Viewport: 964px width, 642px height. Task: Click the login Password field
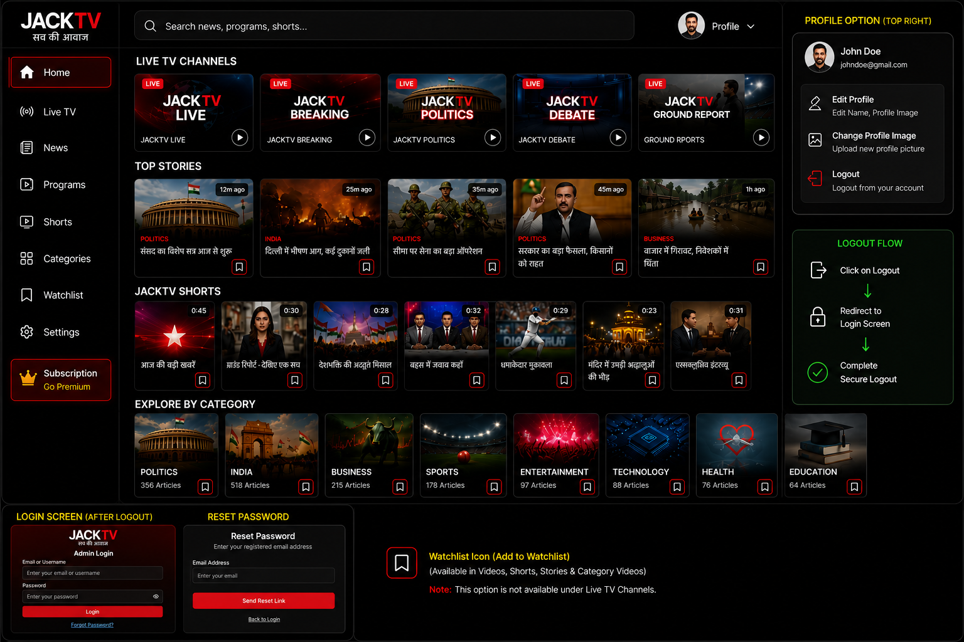(93, 597)
